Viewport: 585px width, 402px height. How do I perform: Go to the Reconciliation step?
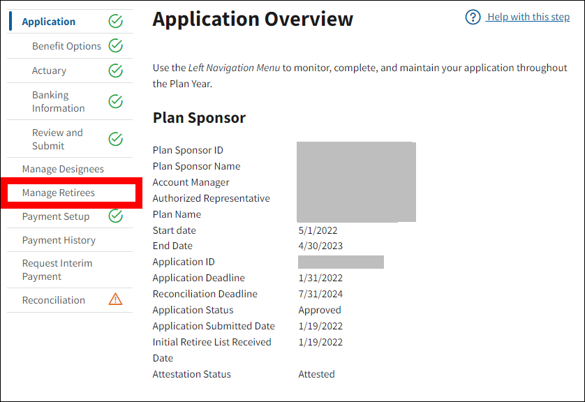point(54,300)
